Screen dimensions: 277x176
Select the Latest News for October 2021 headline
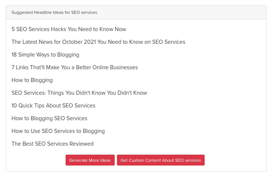(x=98, y=42)
